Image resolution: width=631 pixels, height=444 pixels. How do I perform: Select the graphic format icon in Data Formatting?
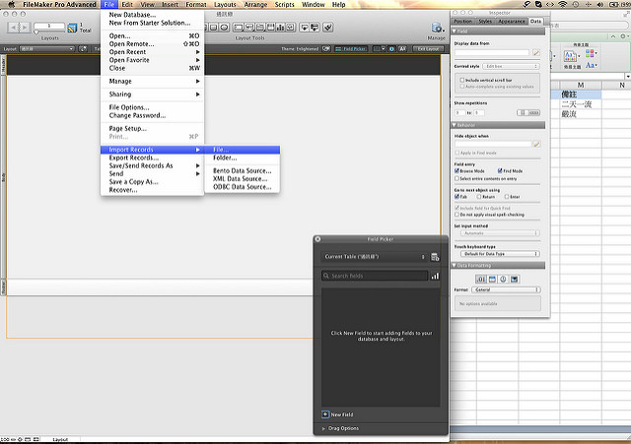tap(515, 279)
